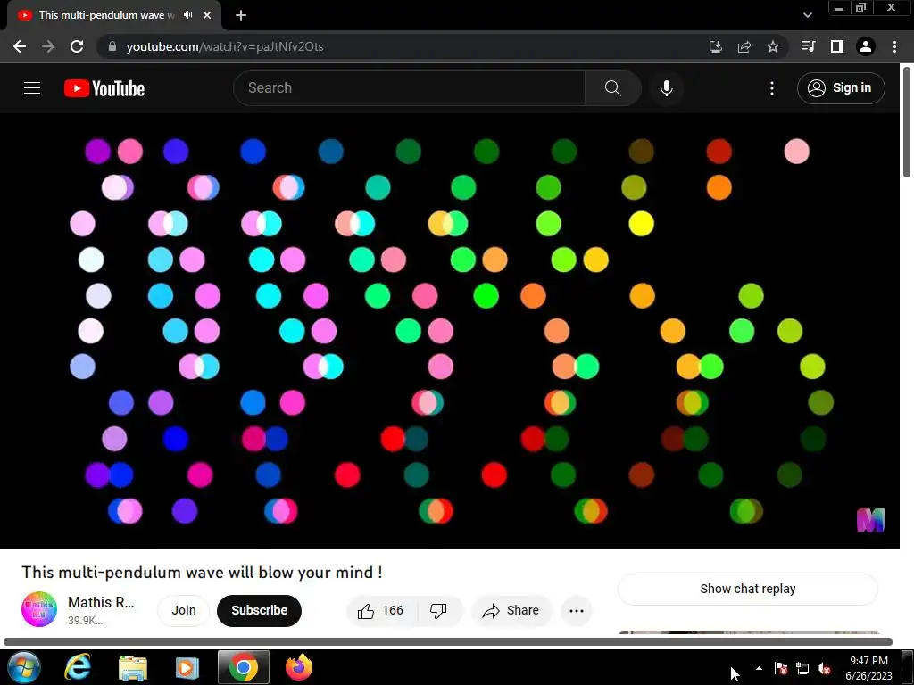Click the browser forward arrow

click(x=48, y=46)
